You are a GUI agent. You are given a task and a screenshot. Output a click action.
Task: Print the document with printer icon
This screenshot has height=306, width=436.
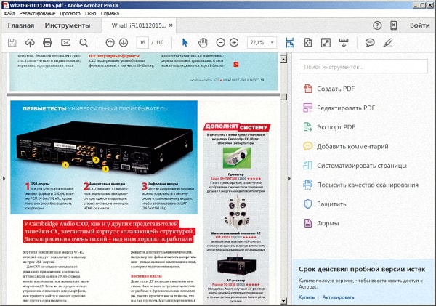(47, 43)
